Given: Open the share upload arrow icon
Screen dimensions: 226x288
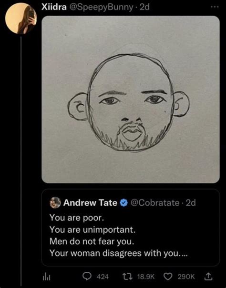Looking at the screenshot, I should pyautogui.click(x=208, y=277).
